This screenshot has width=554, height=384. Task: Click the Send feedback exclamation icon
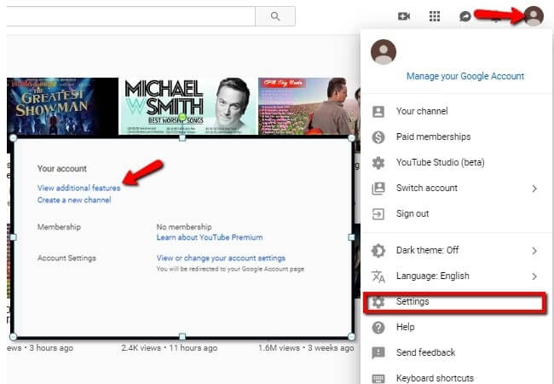(378, 353)
